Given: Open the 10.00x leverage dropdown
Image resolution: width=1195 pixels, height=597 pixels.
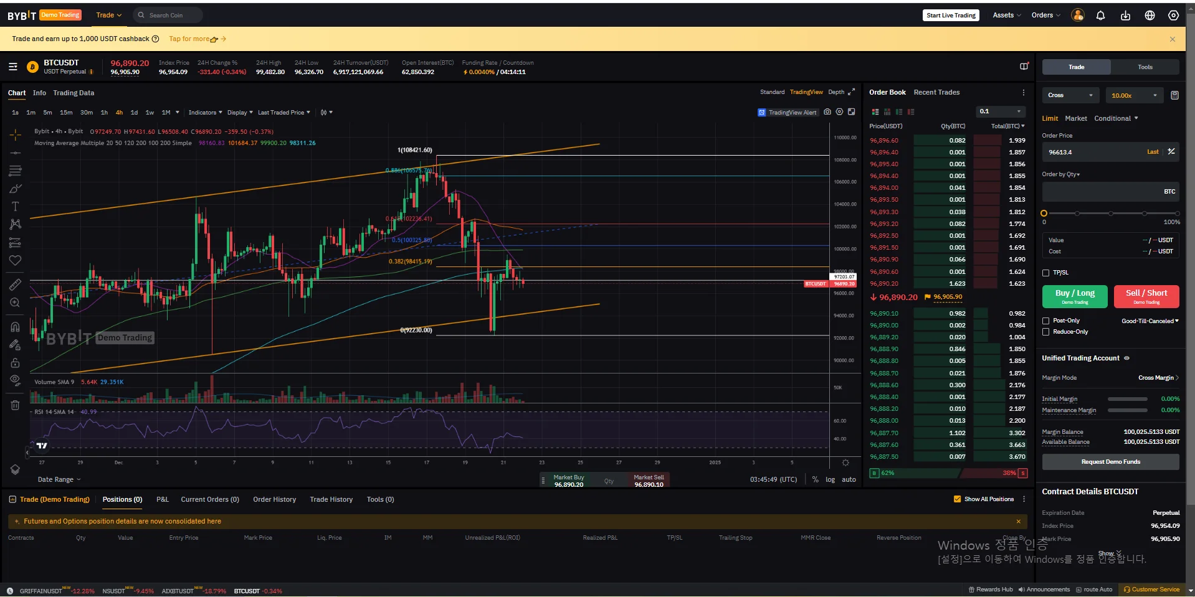Looking at the screenshot, I should (x=1134, y=95).
